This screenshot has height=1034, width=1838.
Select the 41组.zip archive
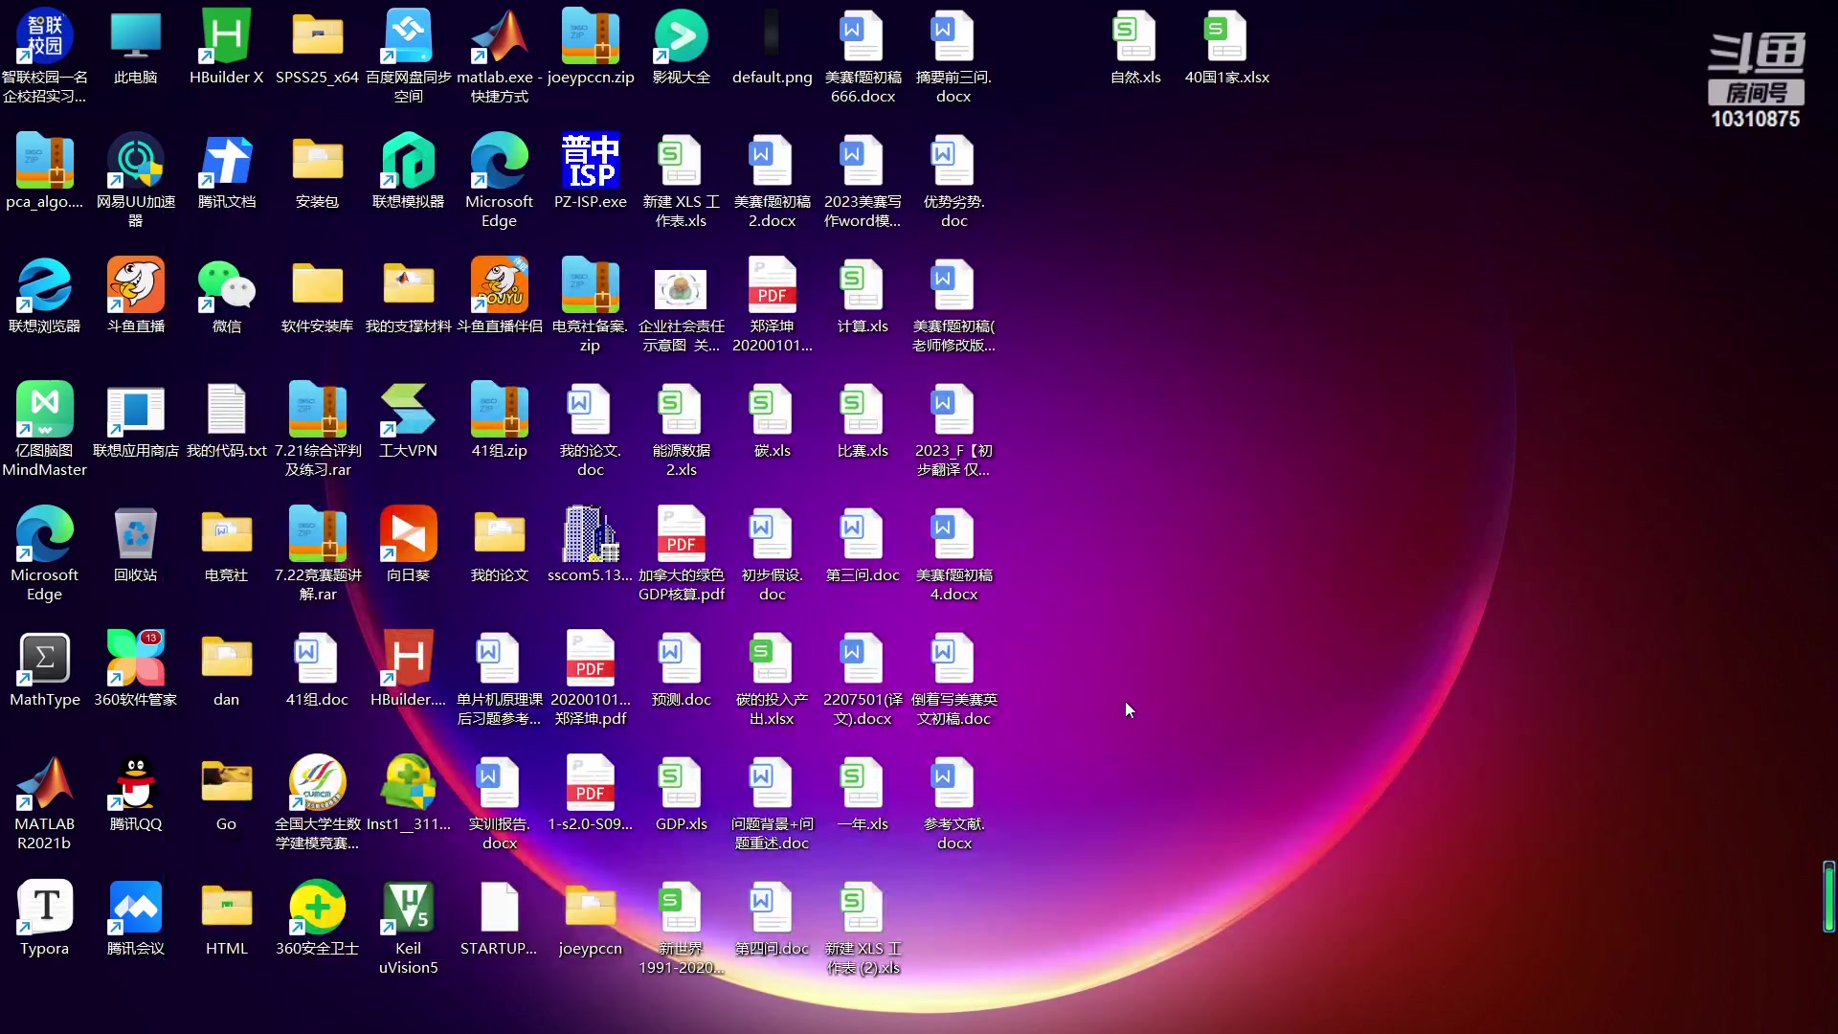(x=499, y=419)
